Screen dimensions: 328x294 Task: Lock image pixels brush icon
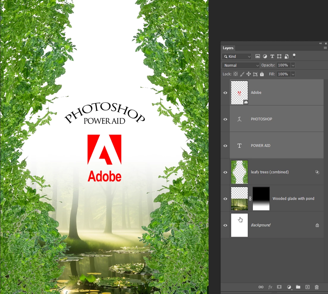[x=242, y=74]
